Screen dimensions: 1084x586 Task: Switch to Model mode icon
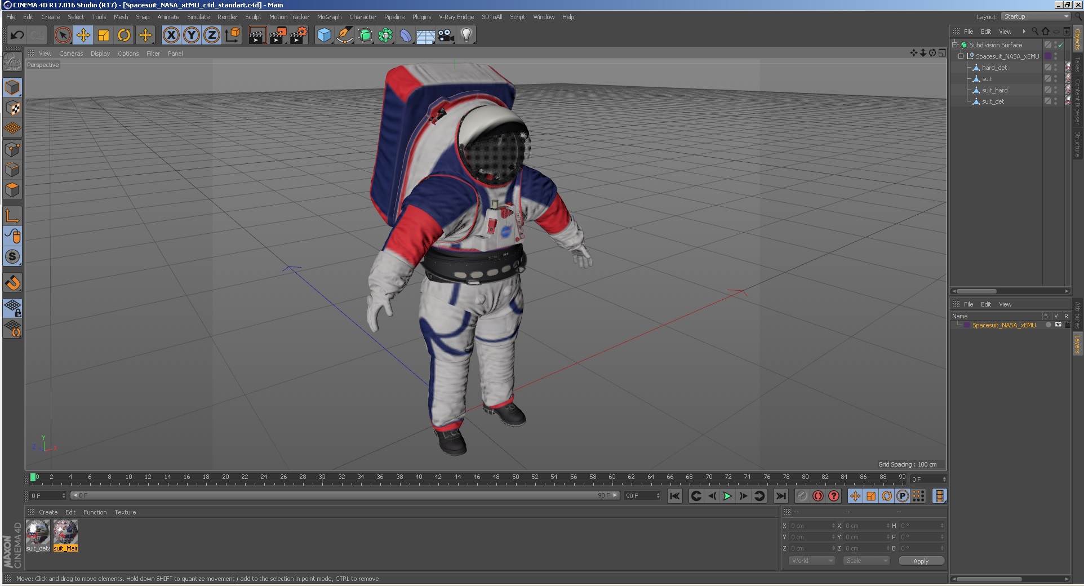pos(12,87)
